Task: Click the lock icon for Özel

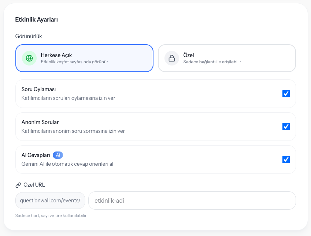Action: pos(171,58)
